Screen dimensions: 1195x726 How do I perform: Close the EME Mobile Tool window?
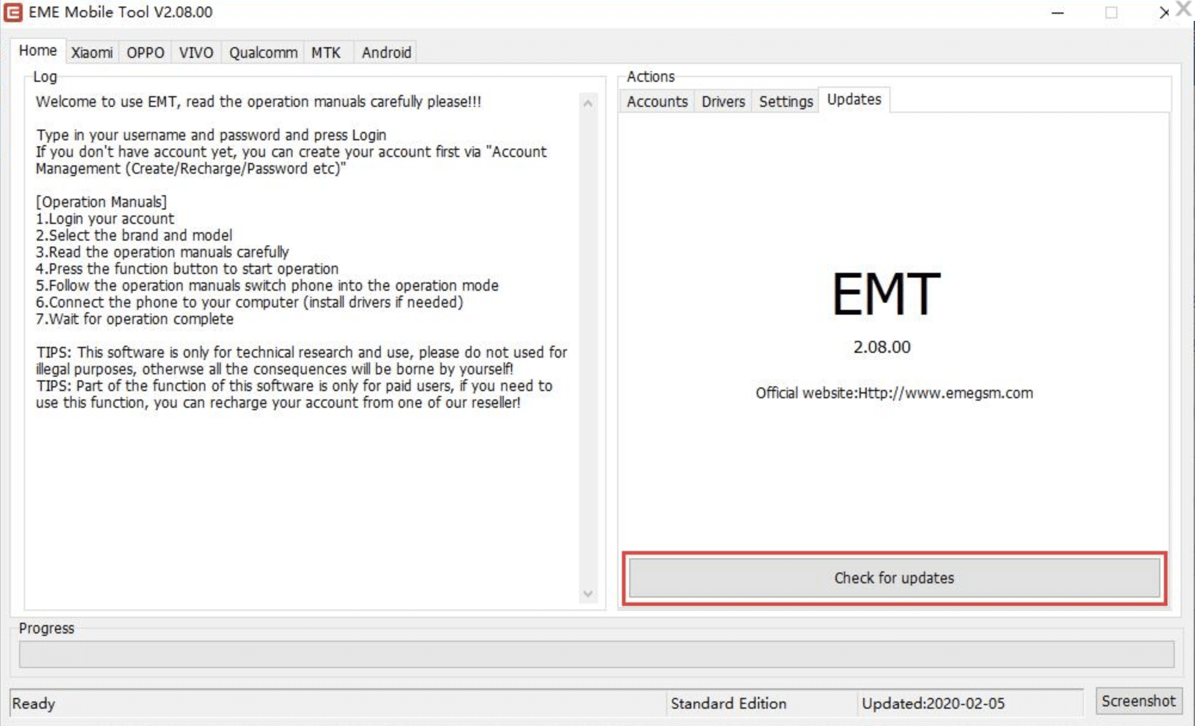click(1164, 13)
